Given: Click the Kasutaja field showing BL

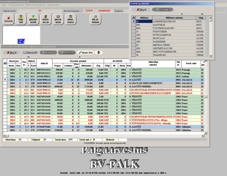Looking at the screenshot, I should tap(40, 11).
